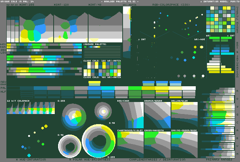Select the Green/Magenta chart panel

[x=157, y=144]
